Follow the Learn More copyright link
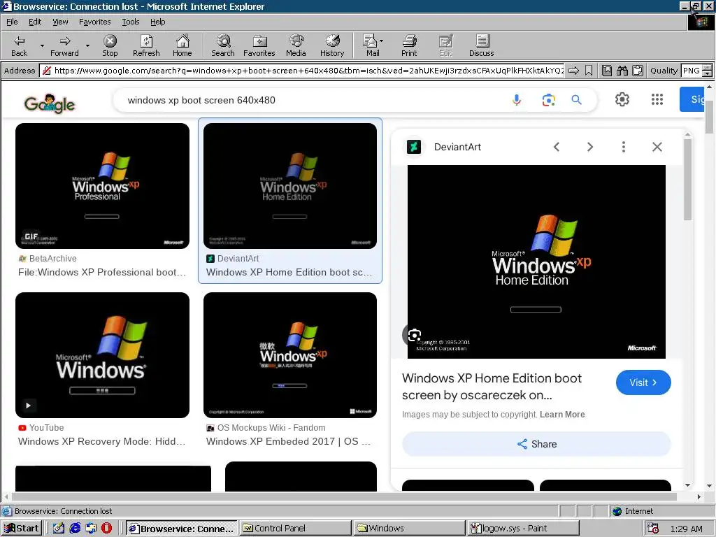Image resolution: width=716 pixels, height=537 pixels. 562,414
